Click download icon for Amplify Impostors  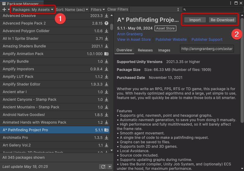pyautogui.click(x=106, y=69)
